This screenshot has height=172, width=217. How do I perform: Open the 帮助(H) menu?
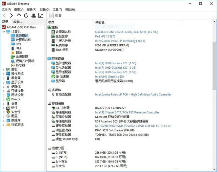[x=70, y=9]
